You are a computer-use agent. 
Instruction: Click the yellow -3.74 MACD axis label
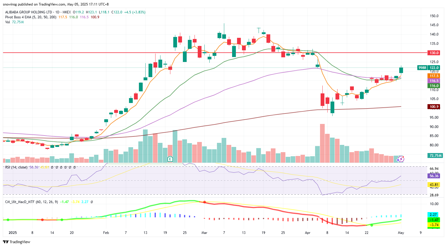click(x=433, y=225)
